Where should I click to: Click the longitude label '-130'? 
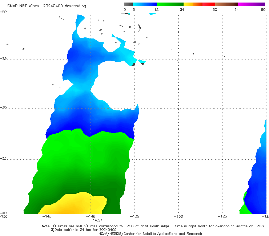click(x=178, y=216)
